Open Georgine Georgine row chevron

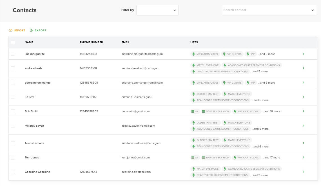pyautogui.click(x=303, y=172)
